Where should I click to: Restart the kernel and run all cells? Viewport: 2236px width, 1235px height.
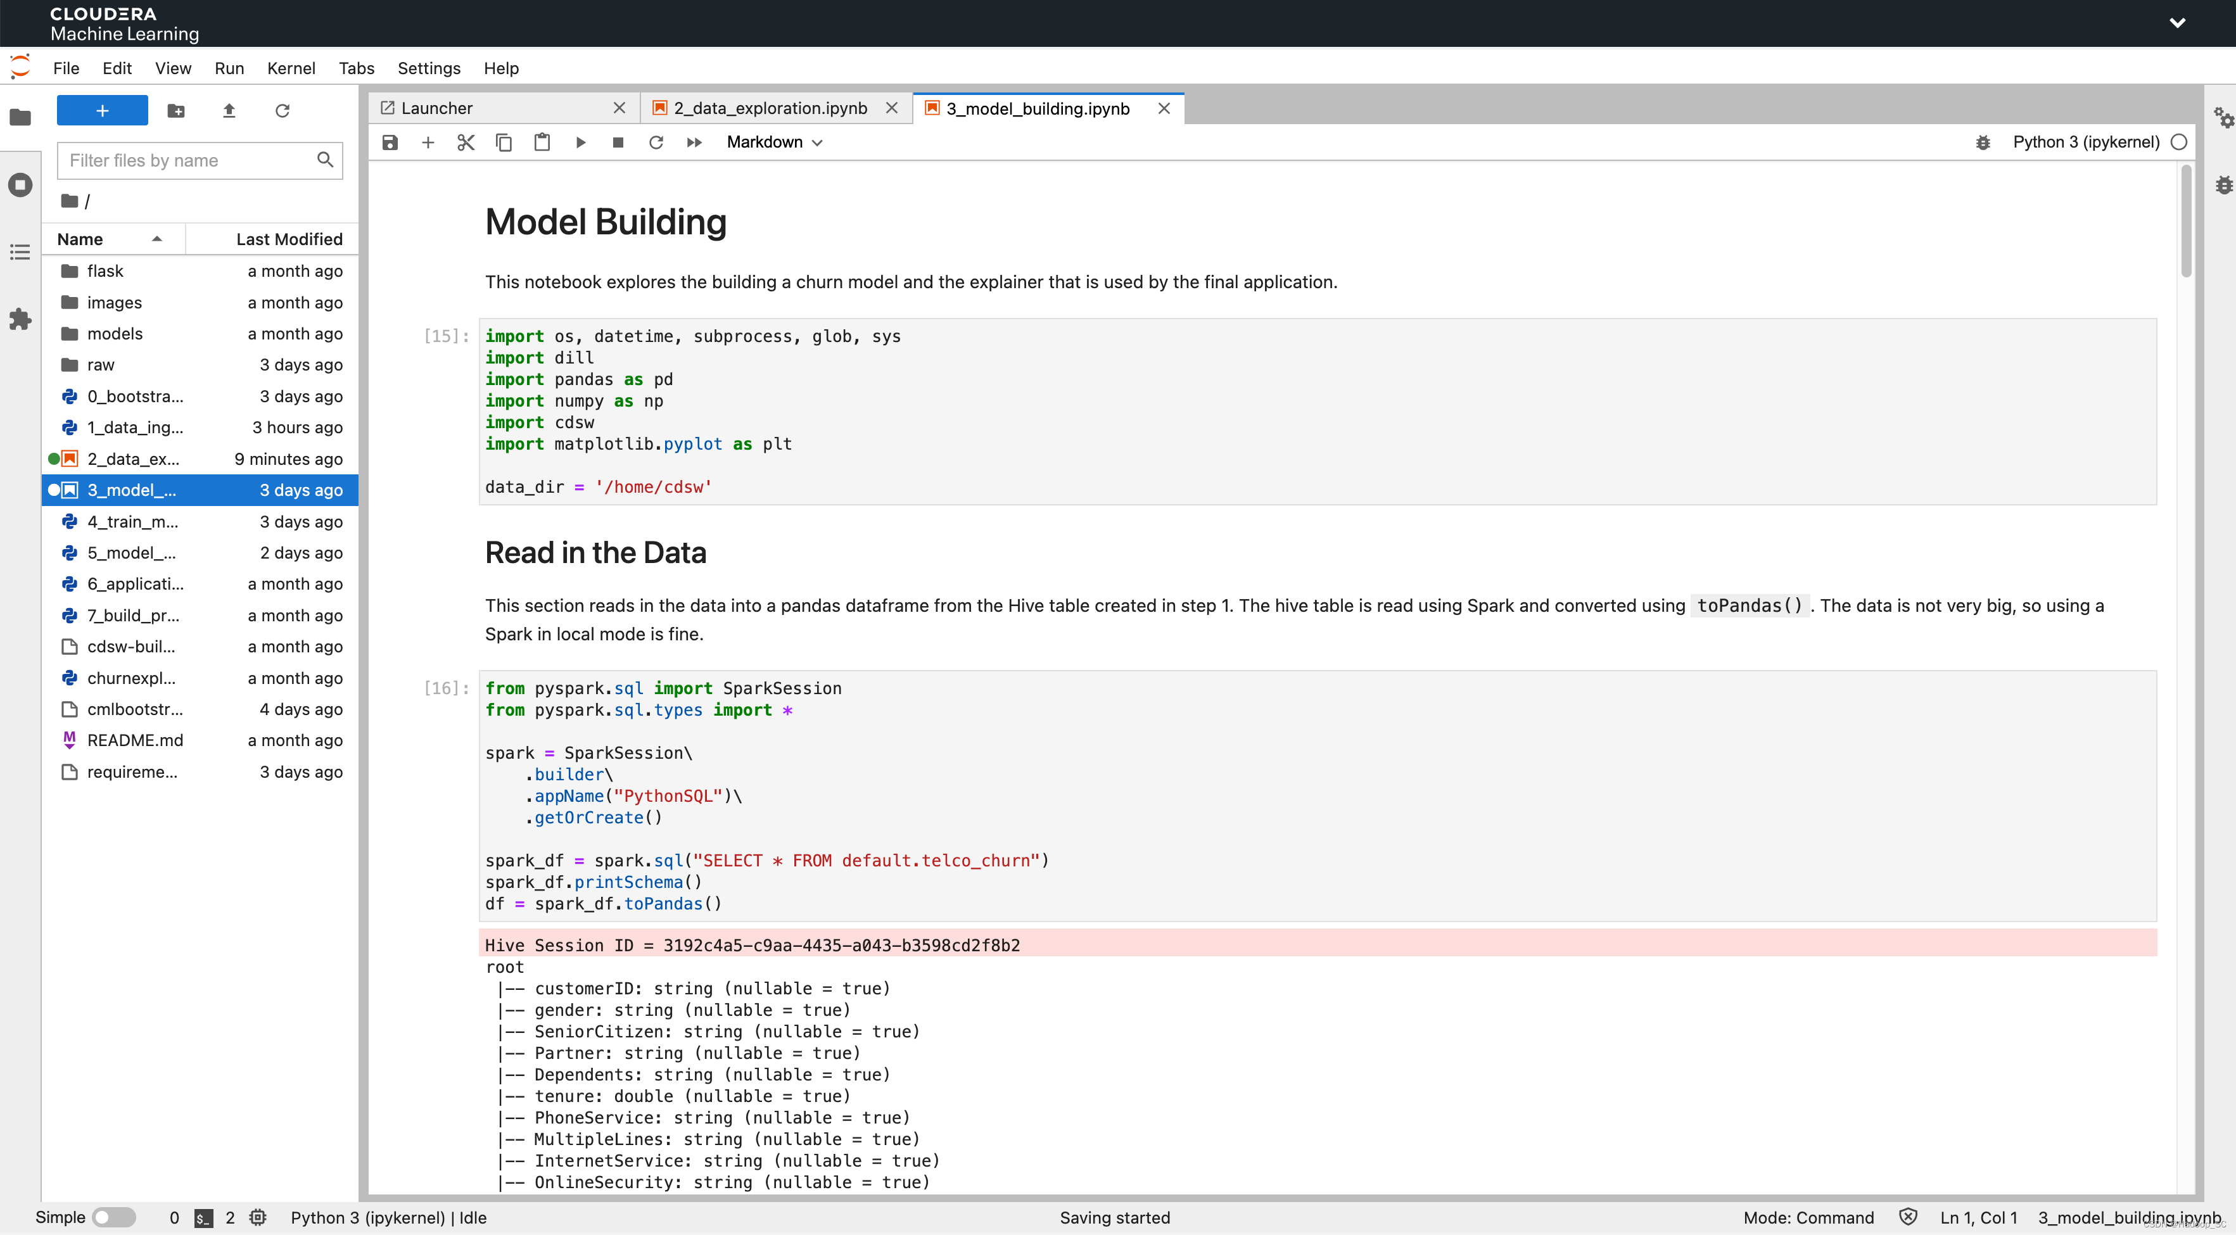pyautogui.click(x=694, y=142)
